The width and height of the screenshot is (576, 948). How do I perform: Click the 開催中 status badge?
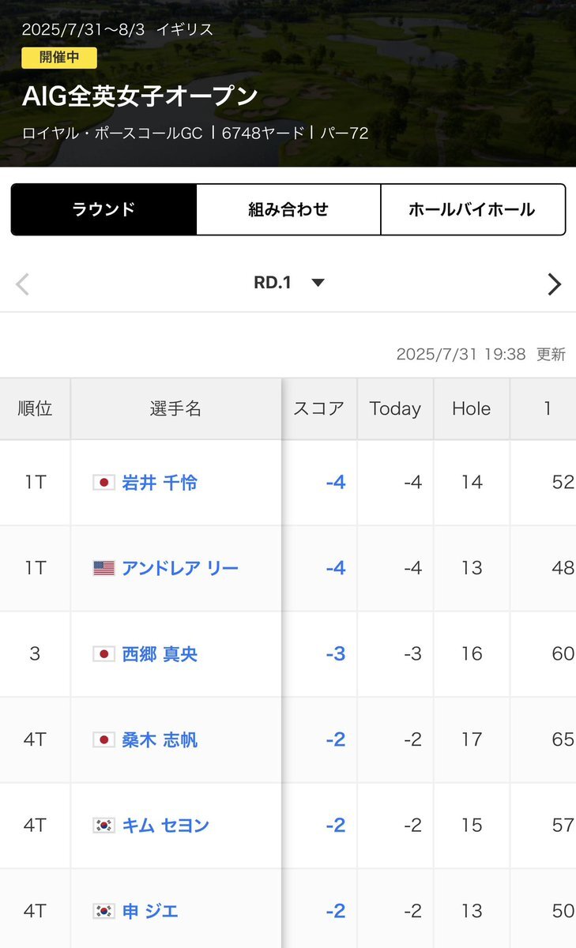click(x=59, y=58)
